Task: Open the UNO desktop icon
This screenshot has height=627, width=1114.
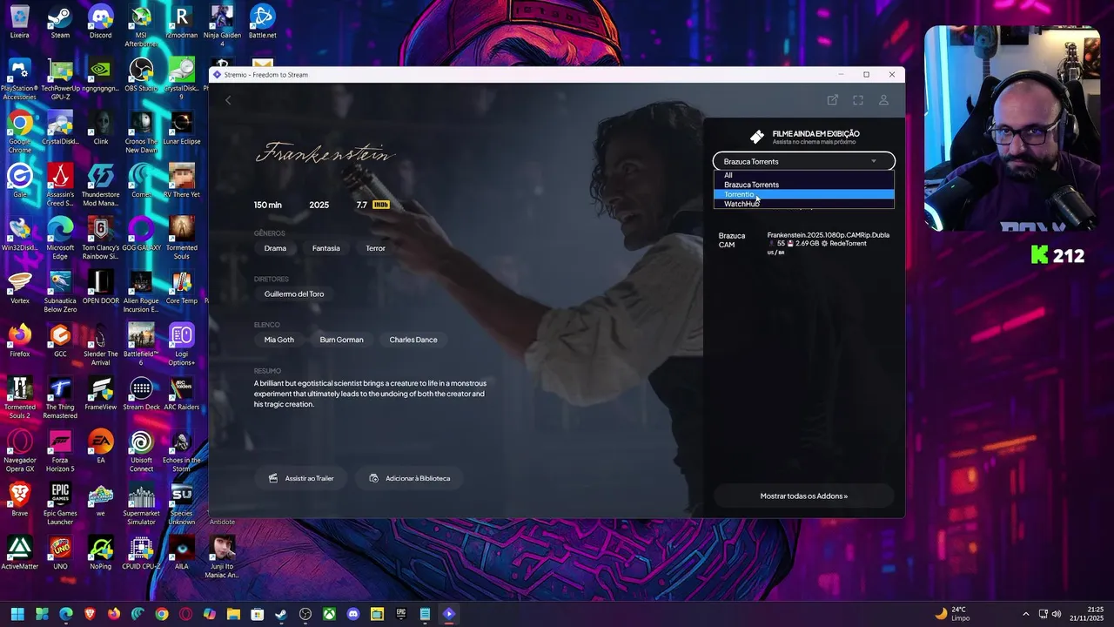Action: [60, 553]
